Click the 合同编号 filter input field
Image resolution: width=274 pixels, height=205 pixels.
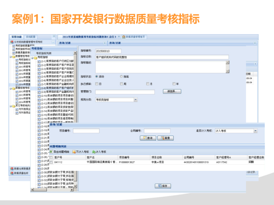[x=157, y=131]
